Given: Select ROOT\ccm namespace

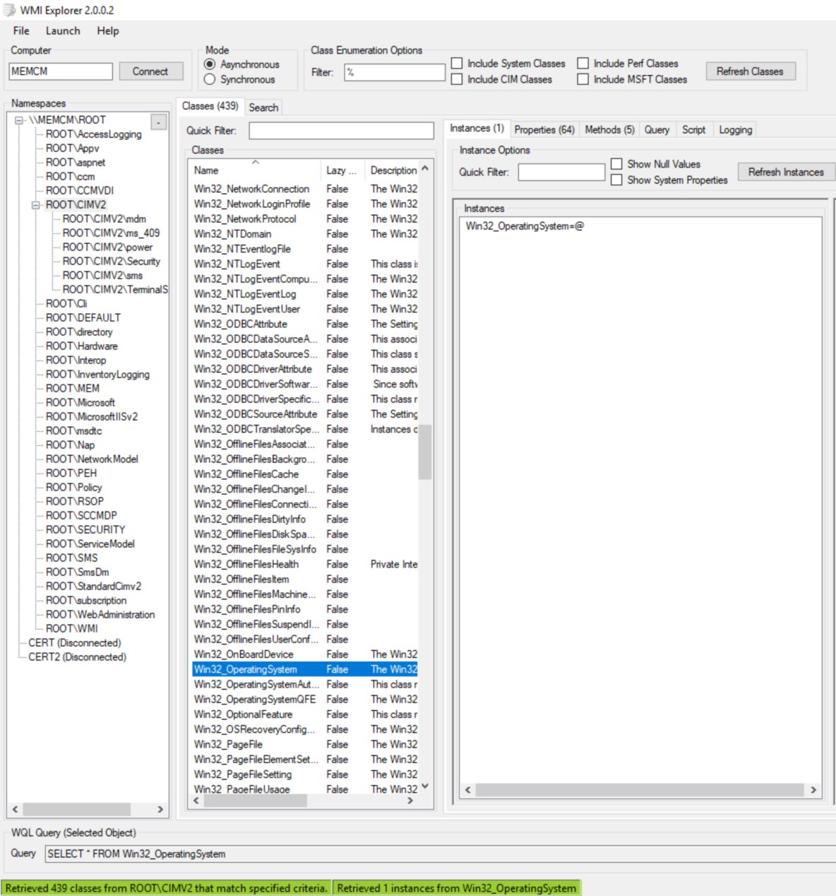Looking at the screenshot, I should point(70,177).
